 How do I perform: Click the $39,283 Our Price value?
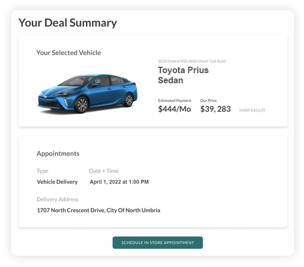(x=215, y=109)
